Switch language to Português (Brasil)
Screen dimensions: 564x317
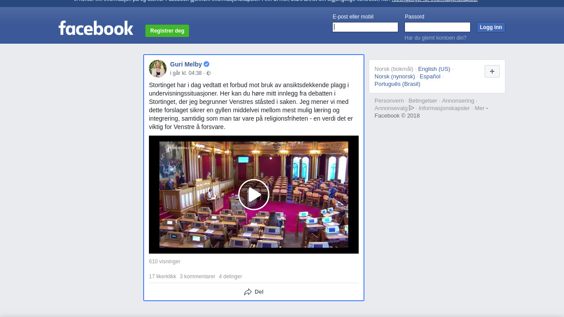pos(397,84)
